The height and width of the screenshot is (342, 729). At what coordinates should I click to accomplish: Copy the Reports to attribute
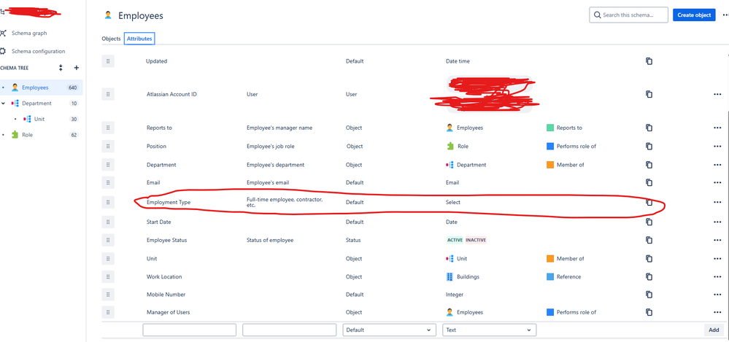[x=649, y=128]
